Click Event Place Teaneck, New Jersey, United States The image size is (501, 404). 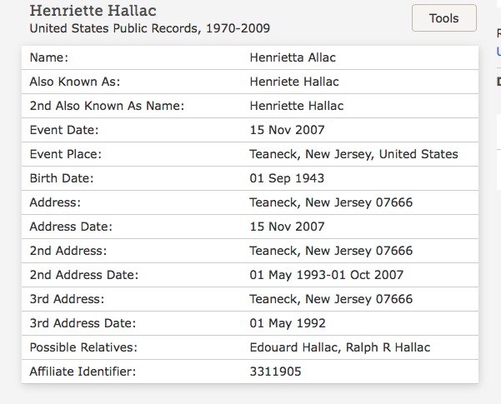coord(353,154)
